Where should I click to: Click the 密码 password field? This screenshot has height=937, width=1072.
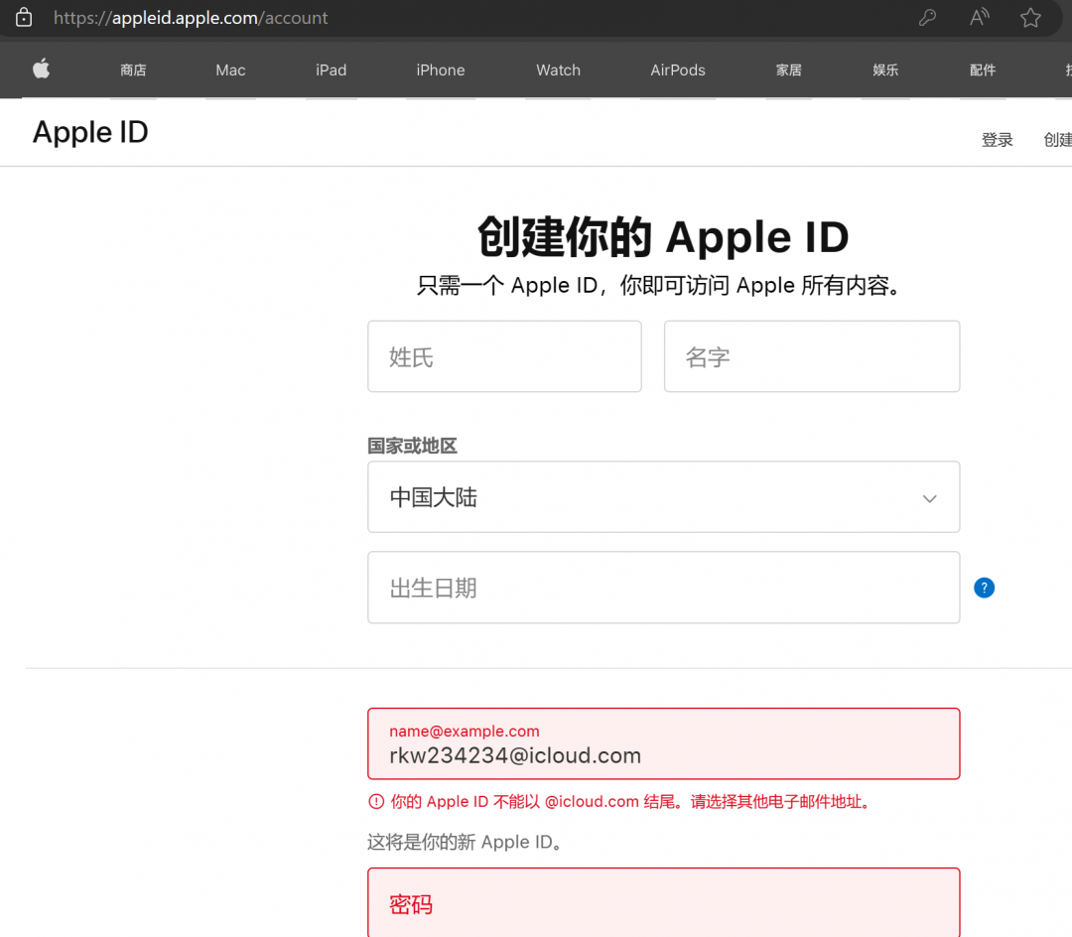663,902
